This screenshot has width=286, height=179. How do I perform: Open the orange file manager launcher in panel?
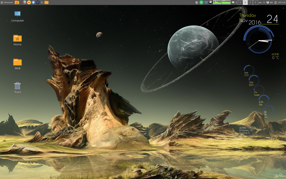coord(47,2)
